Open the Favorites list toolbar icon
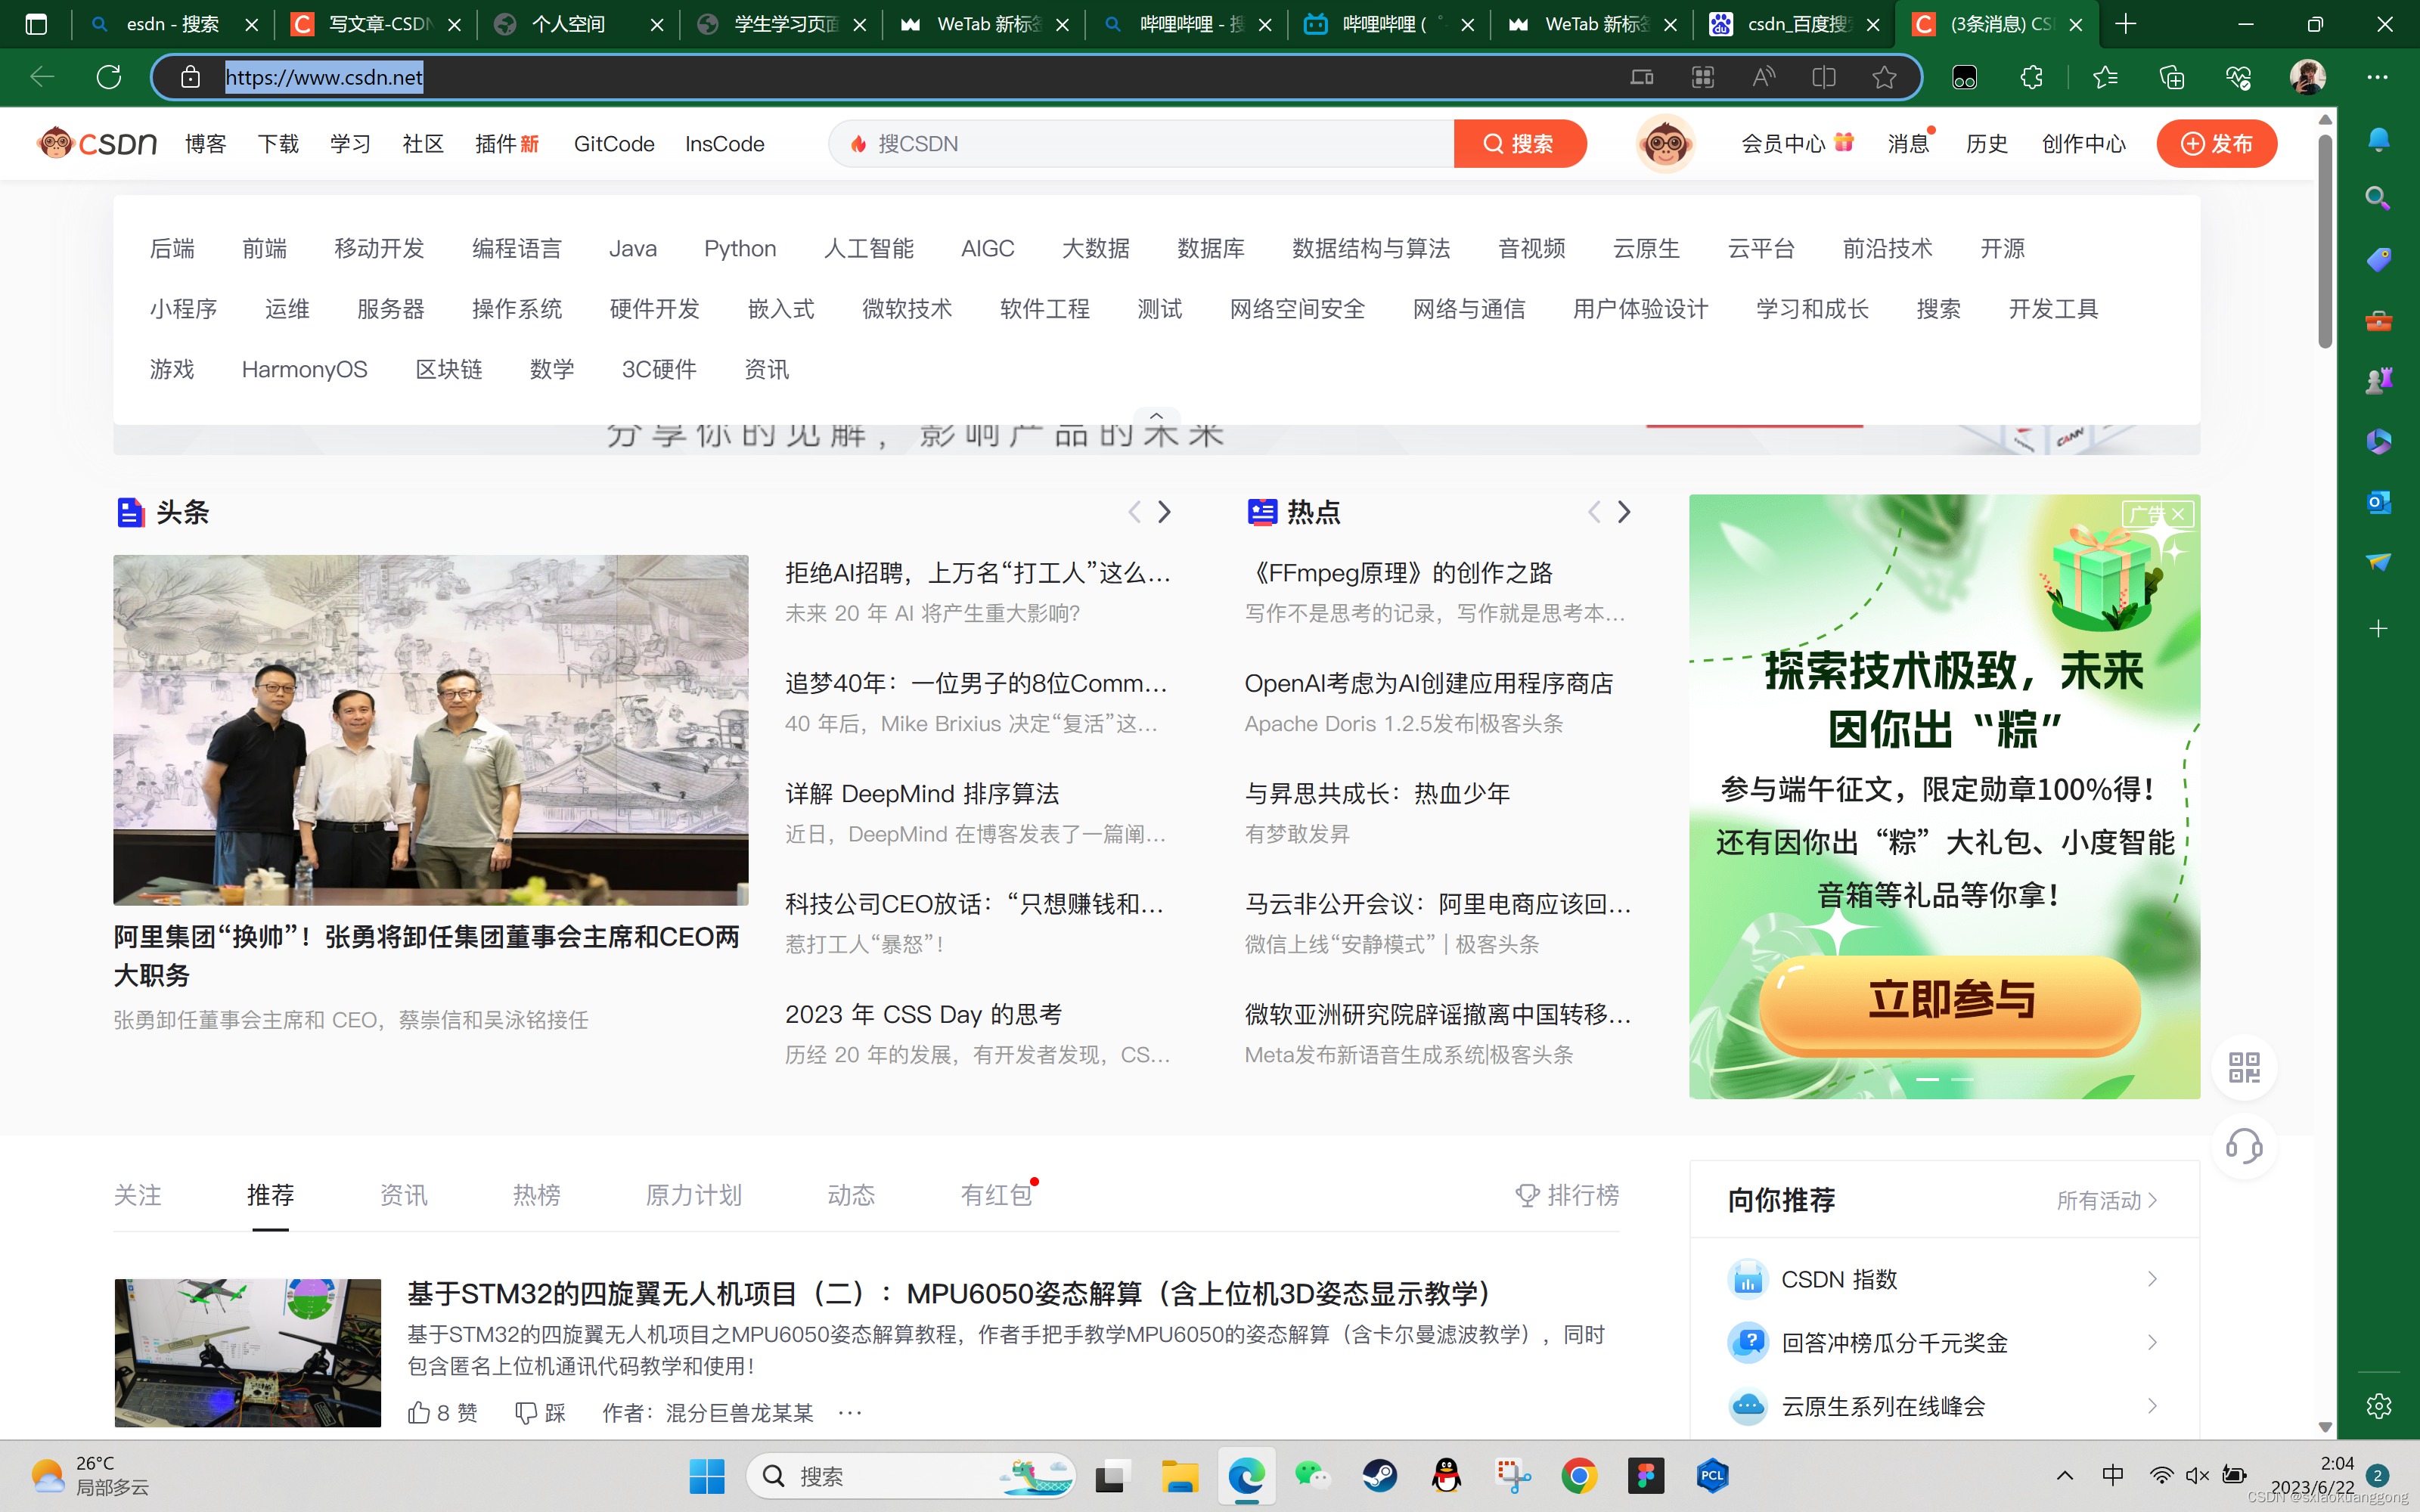 tap(2105, 77)
